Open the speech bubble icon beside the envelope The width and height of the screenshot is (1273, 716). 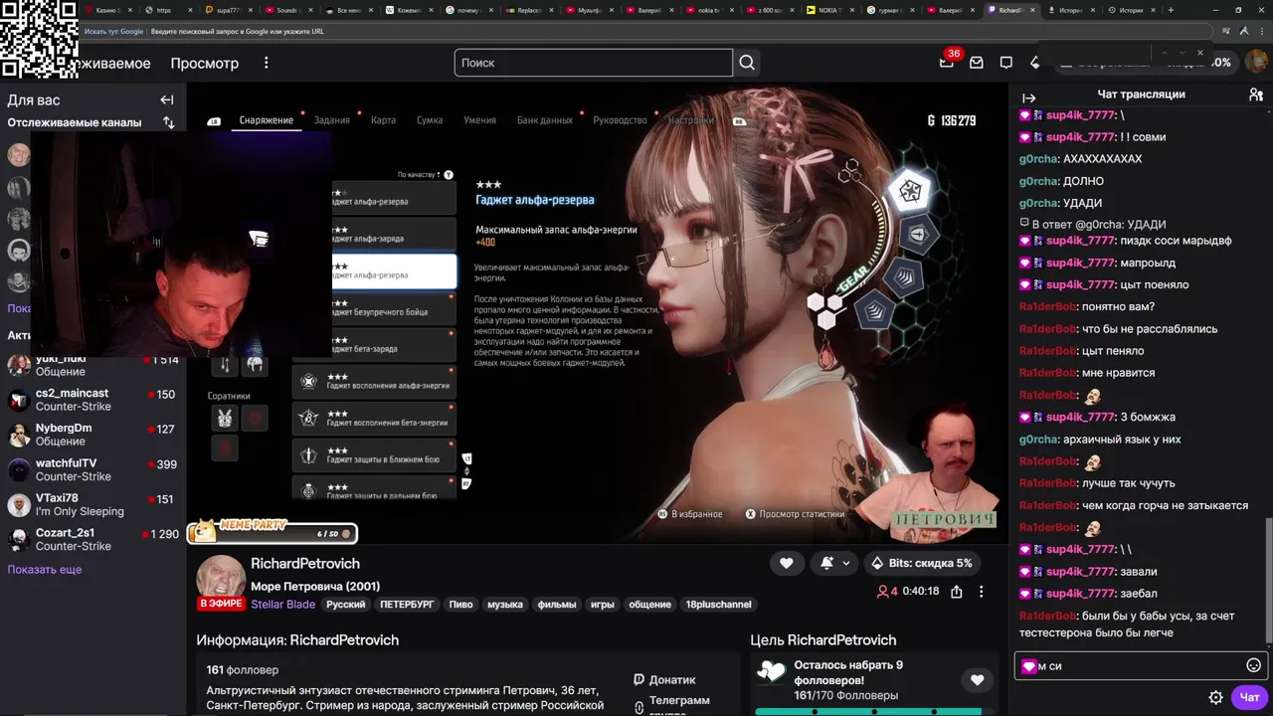(x=1006, y=63)
